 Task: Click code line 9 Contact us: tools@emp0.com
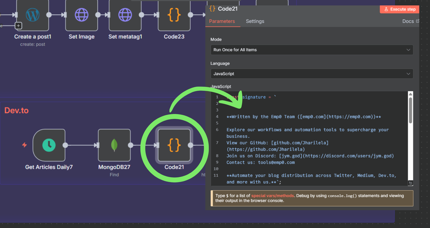pos(260,163)
